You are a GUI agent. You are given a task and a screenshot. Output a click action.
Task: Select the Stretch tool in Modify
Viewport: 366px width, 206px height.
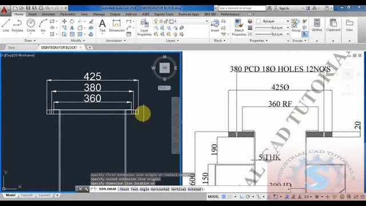point(64,34)
